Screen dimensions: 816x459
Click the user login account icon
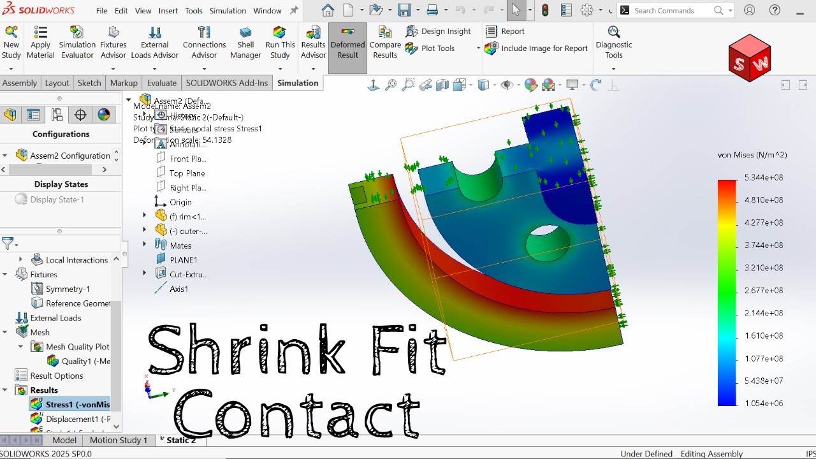point(750,10)
